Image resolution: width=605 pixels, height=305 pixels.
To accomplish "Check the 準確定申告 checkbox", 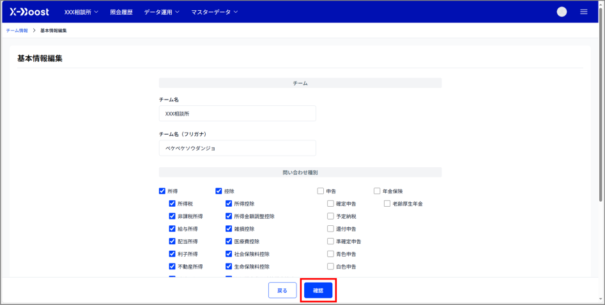I will point(330,241).
